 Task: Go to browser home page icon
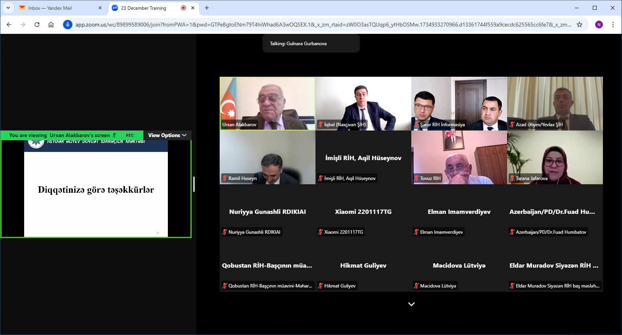pos(51,25)
